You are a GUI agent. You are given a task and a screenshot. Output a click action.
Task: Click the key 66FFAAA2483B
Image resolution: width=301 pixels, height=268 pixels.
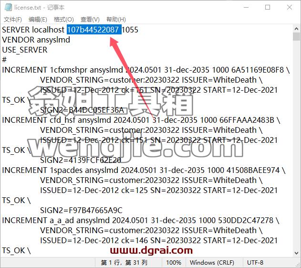(x=247, y=120)
